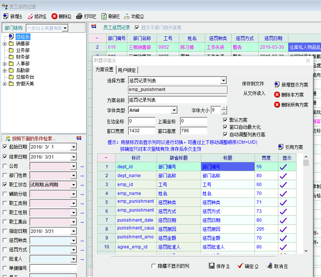Expand the 销售部 tree node
Viewport: 321px width, 277px height.
(x=4, y=44)
